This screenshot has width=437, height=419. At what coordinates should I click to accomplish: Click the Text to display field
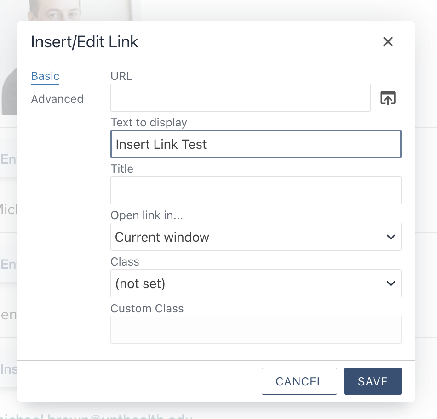[255, 144]
